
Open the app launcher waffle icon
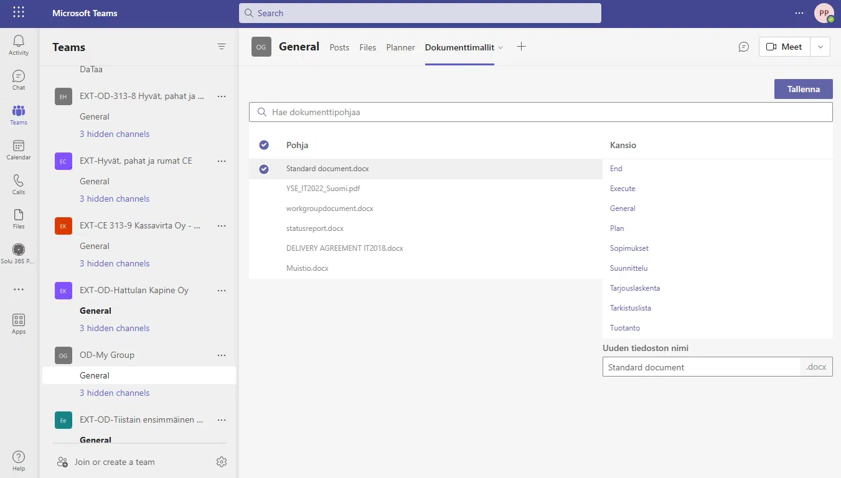19,12
